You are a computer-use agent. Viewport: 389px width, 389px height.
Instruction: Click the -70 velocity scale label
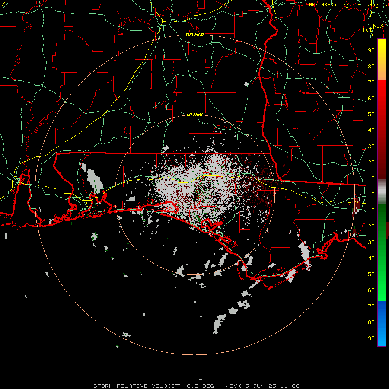(x=370, y=306)
